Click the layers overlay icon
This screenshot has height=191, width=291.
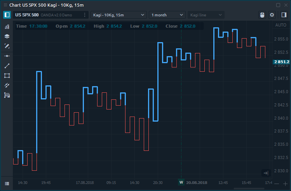(x=7, y=36)
